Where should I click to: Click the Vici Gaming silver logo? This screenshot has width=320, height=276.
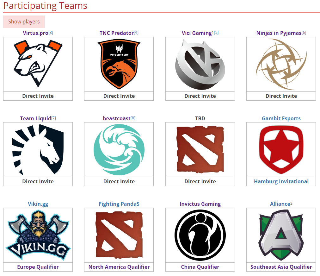coord(200,64)
